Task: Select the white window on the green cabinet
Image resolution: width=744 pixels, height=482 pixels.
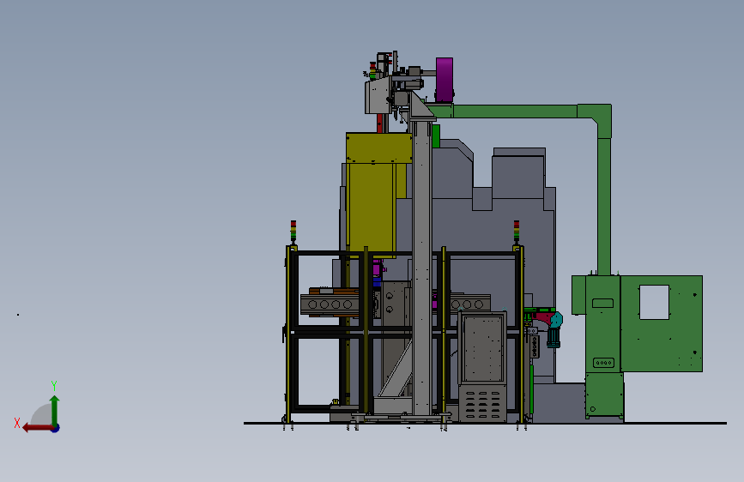Action: (x=654, y=302)
